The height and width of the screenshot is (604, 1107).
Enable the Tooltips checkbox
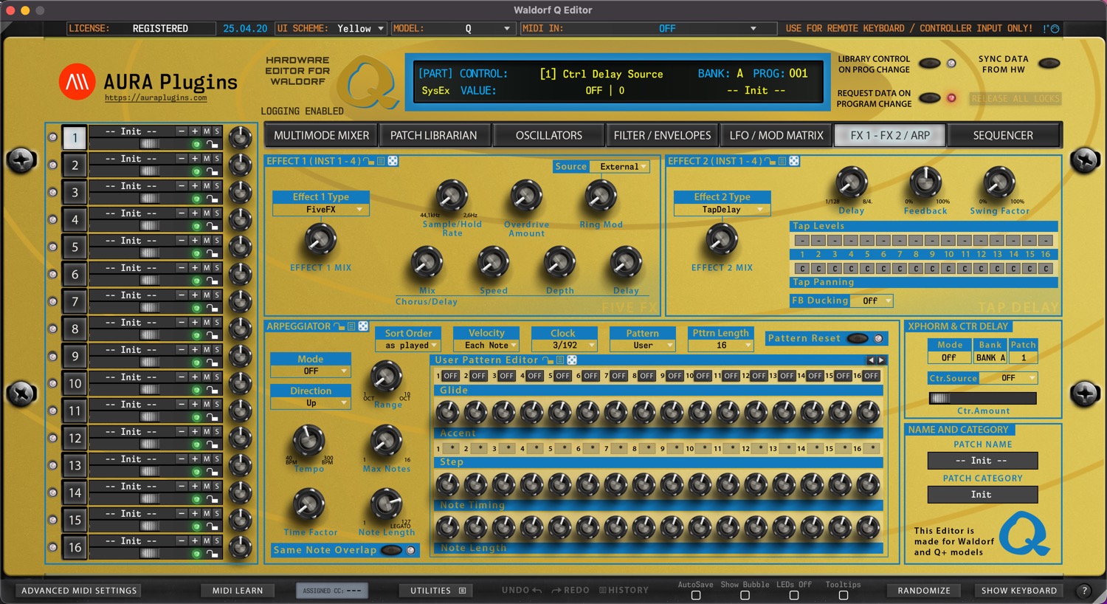coord(843,595)
